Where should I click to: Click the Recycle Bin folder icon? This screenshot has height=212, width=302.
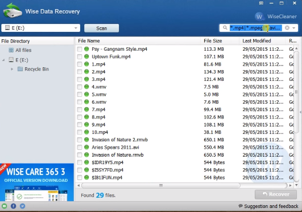20,69
